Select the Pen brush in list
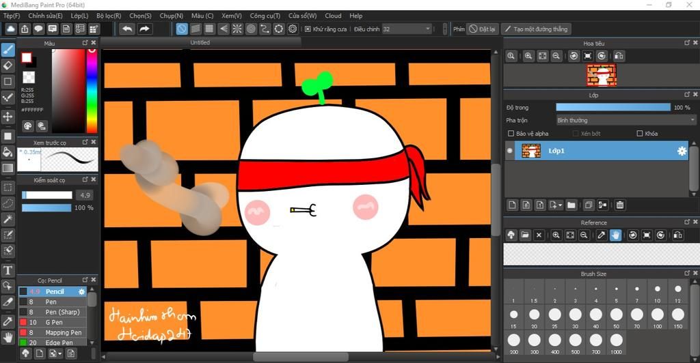 point(53,302)
